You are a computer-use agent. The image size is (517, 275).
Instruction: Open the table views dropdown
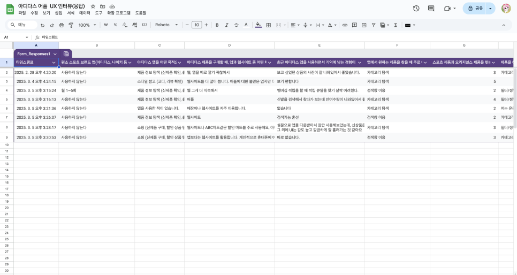(x=384, y=25)
